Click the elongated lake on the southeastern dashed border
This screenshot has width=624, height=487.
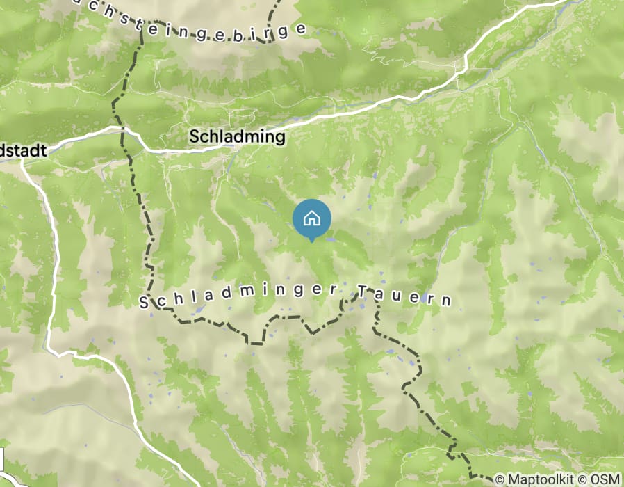pos(391,351)
